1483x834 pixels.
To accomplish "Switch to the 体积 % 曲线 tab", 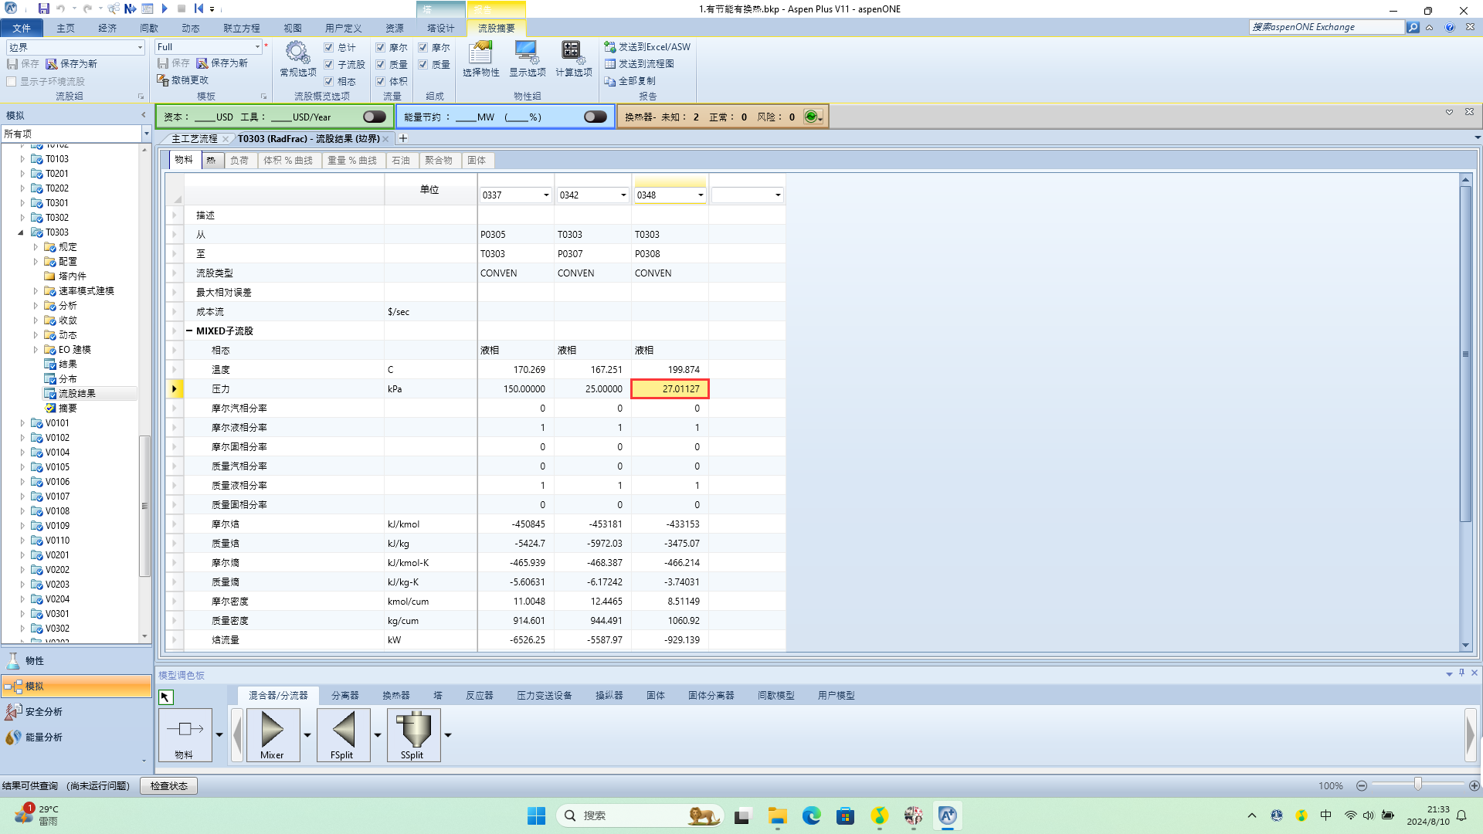I will (287, 161).
